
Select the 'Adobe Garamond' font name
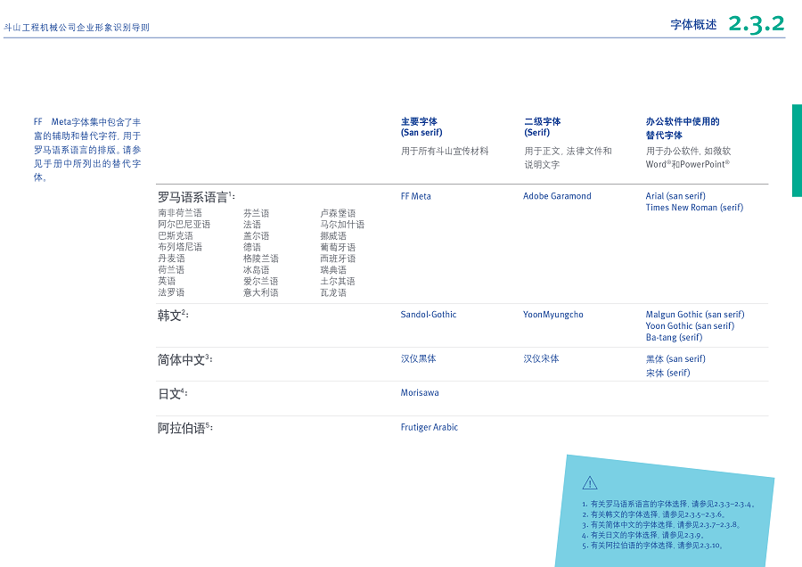point(557,196)
